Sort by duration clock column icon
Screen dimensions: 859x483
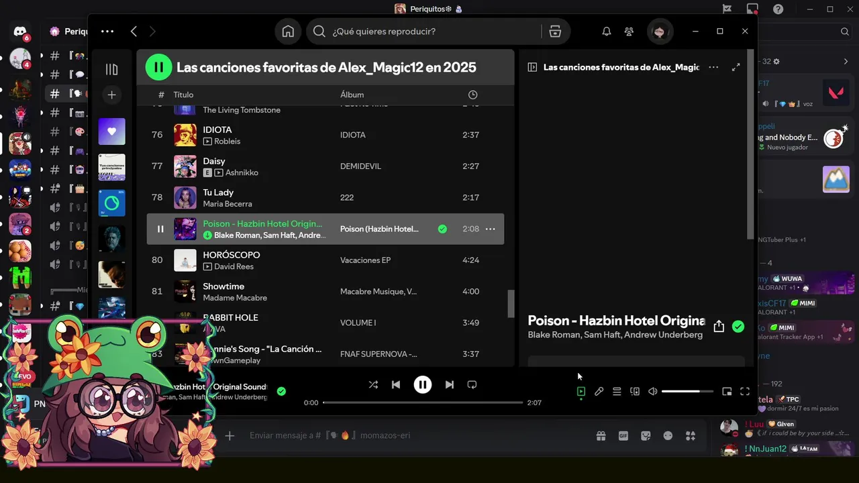coord(472,95)
